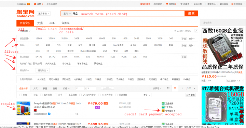
Task: Open the shopping cart icon
Action: point(167,4)
